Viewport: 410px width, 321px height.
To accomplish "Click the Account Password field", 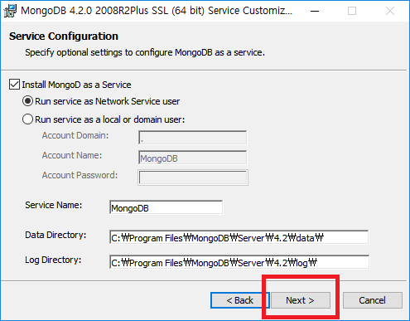I will coord(193,178).
